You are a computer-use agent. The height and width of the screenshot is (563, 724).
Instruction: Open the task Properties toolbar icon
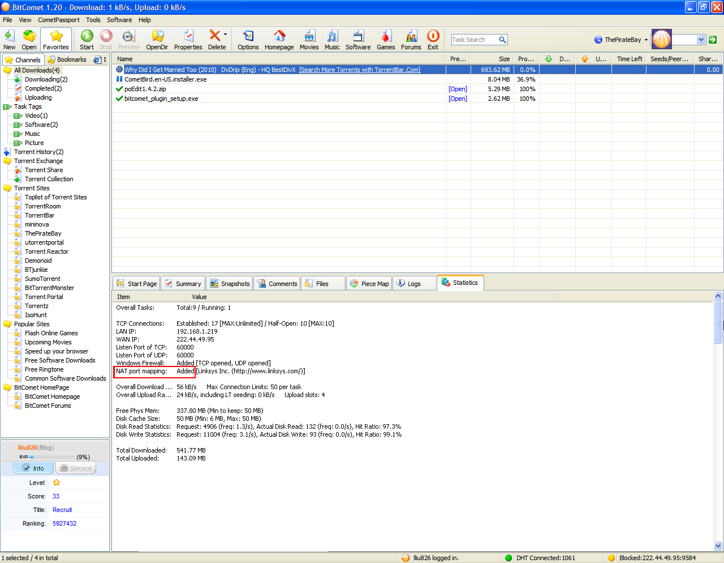(x=188, y=40)
